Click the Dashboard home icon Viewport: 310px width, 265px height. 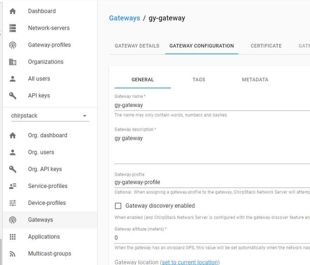point(13,11)
